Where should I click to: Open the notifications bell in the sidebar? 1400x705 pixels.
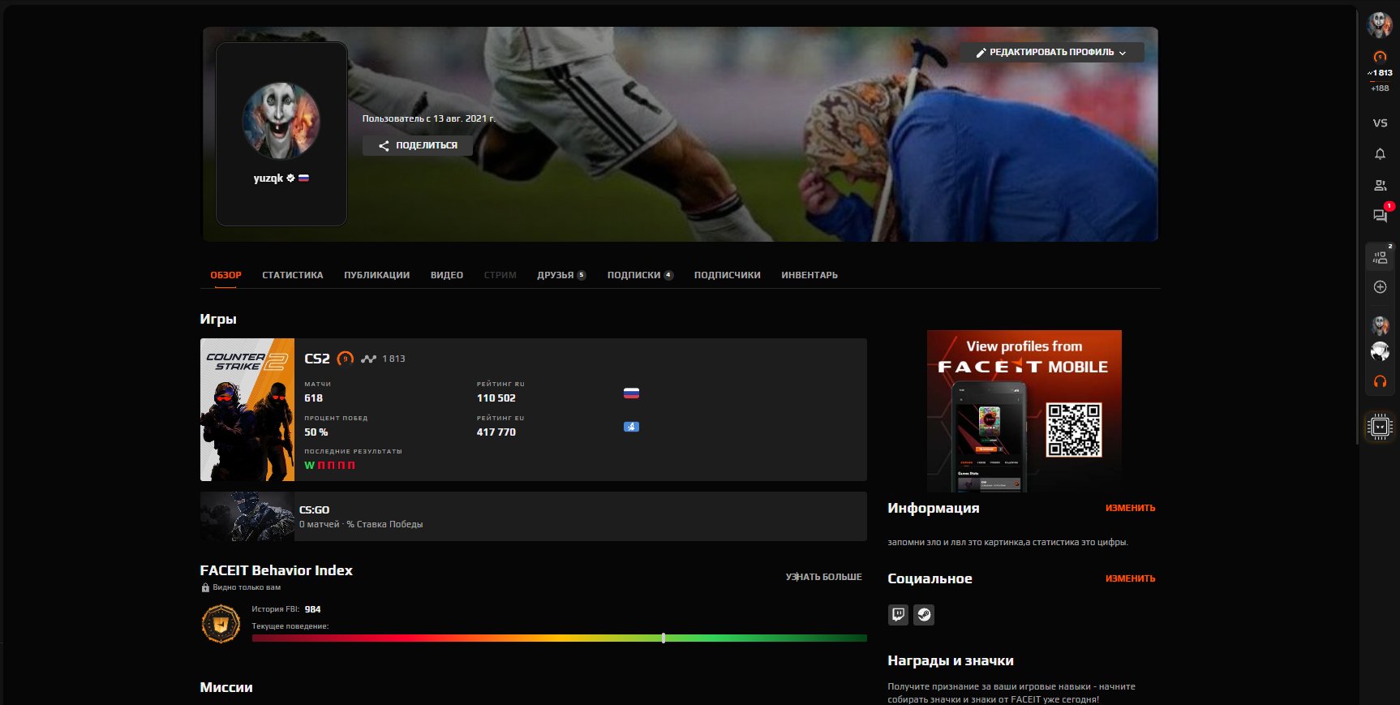[x=1380, y=154]
